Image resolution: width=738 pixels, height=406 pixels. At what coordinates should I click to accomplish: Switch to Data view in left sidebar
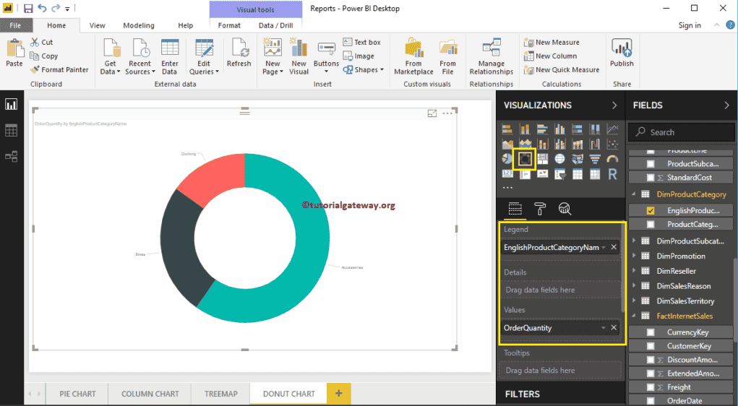(x=12, y=130)
